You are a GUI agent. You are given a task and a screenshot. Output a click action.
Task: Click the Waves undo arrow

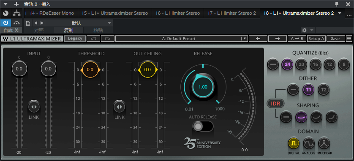[x=93, y=38]
